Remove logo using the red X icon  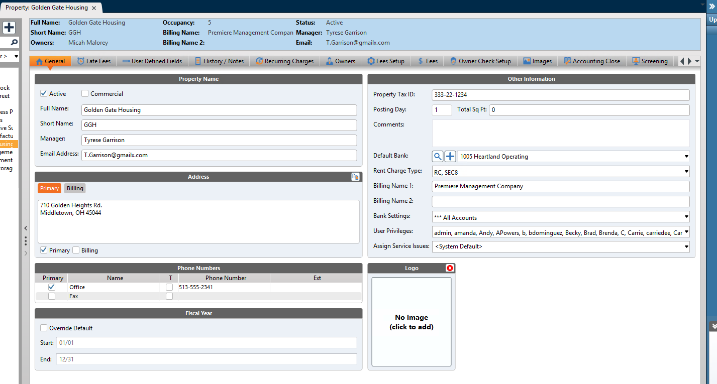(x=450, y=268)
